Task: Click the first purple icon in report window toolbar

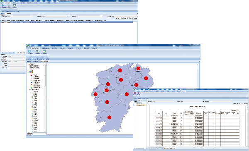Action: [135, 93]
